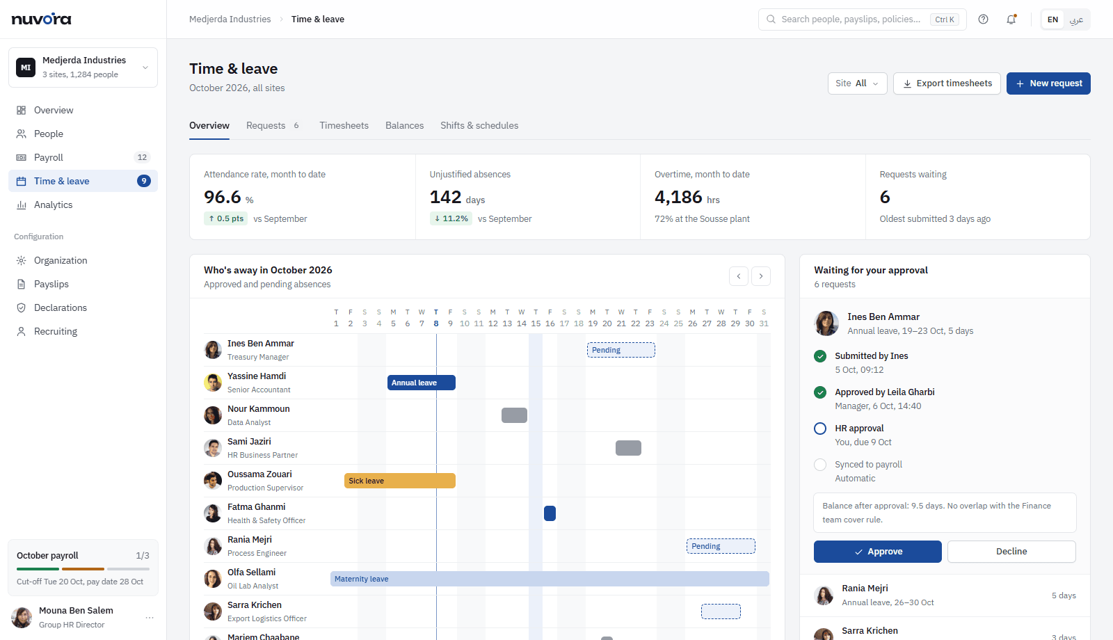Expand the Medjerda Industries company switcher
Screen dimensions: 1113x640
click(83, 67)
